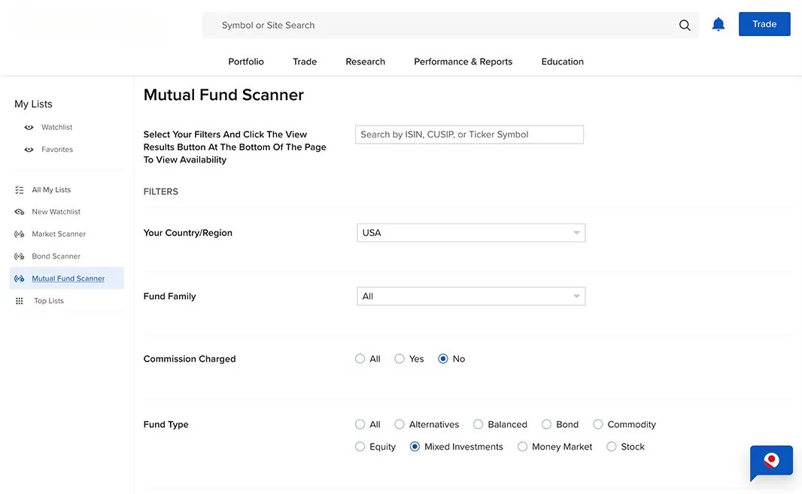The image size is (802, 494).
Task: Open the Bond Scanner icon
Action: pos(19,256)
